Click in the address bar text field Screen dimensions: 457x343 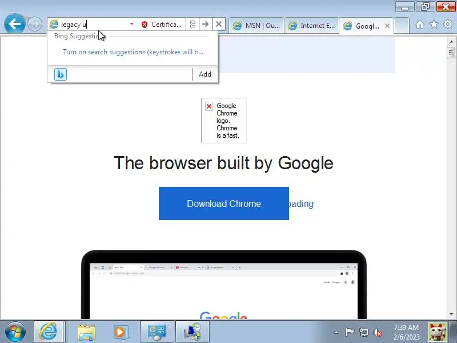coord(93,25)
